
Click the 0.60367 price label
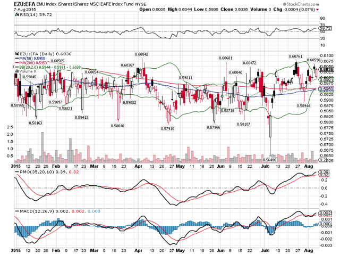coord(127,65)
